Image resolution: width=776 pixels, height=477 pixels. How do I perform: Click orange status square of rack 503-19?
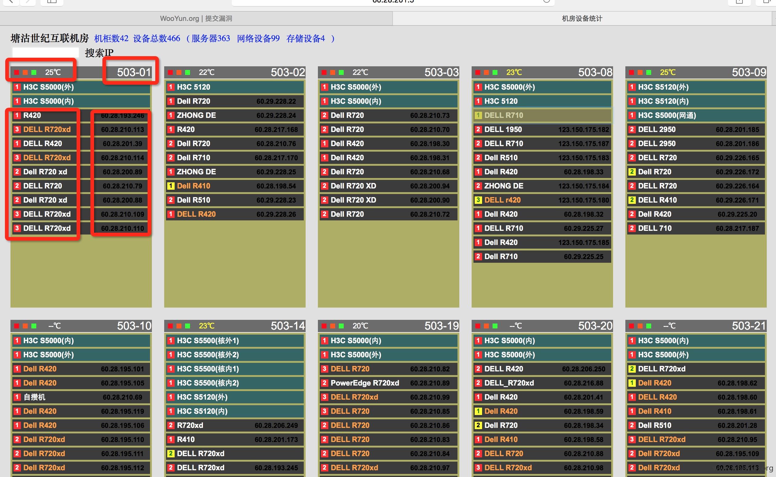(x=332, y=326)
